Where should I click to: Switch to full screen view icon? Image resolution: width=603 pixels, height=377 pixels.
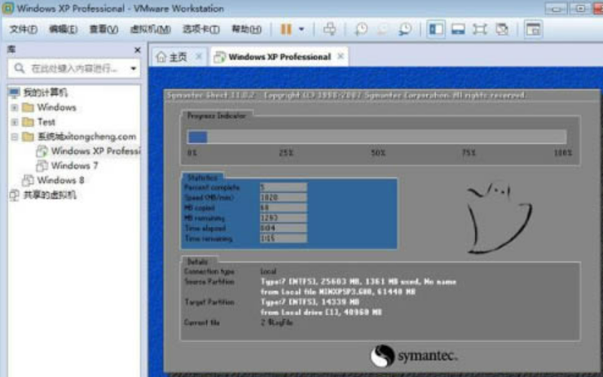[480, 29]
